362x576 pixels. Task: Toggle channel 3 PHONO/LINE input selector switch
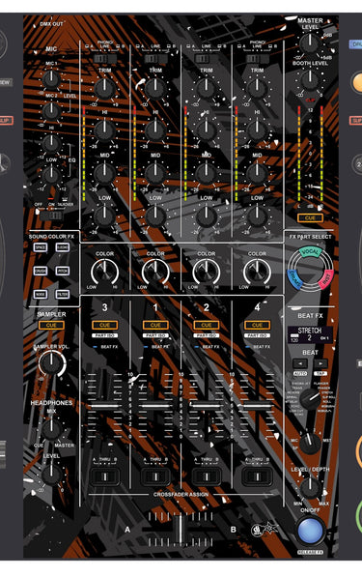click(104, 58)
